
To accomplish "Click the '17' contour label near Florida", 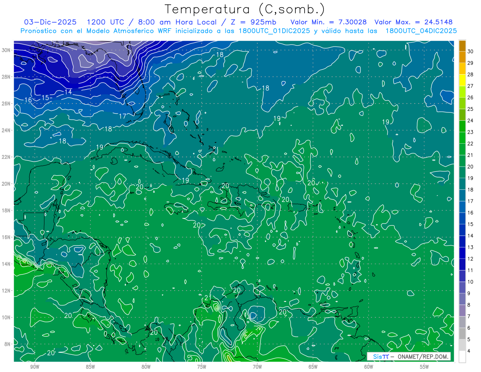I will pos(123,116).
